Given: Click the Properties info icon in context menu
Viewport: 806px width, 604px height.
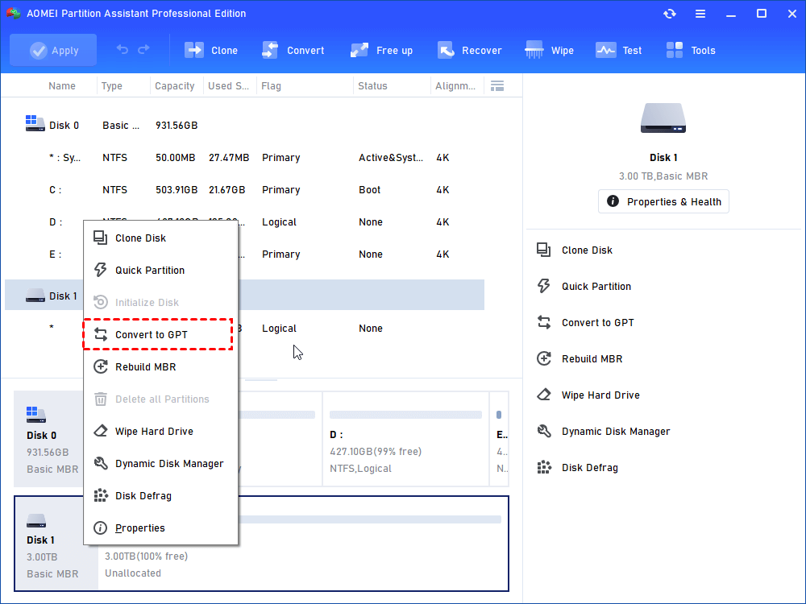Looking at the screenshot, I should [100, 528].
